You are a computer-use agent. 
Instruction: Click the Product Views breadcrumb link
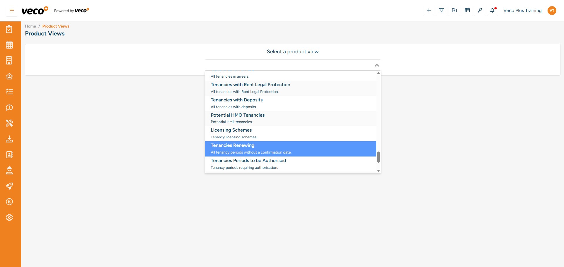pyautogui.click(x=56, y=26)
